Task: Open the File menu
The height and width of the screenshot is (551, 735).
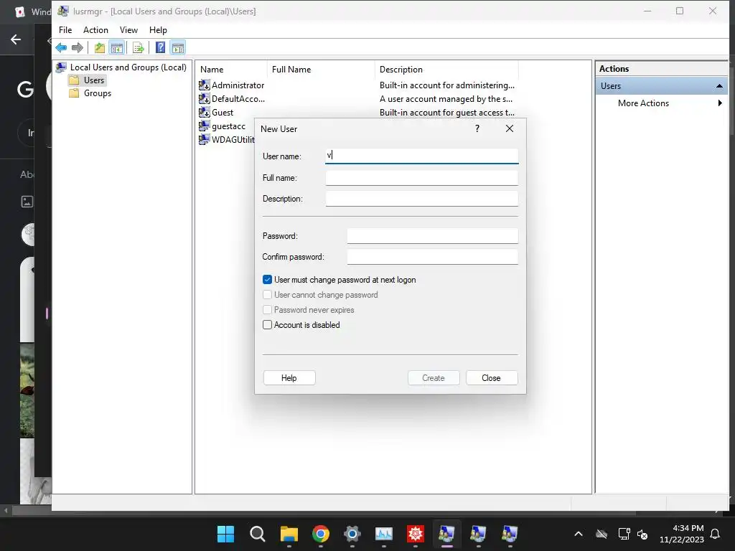Action: point(65,30)
